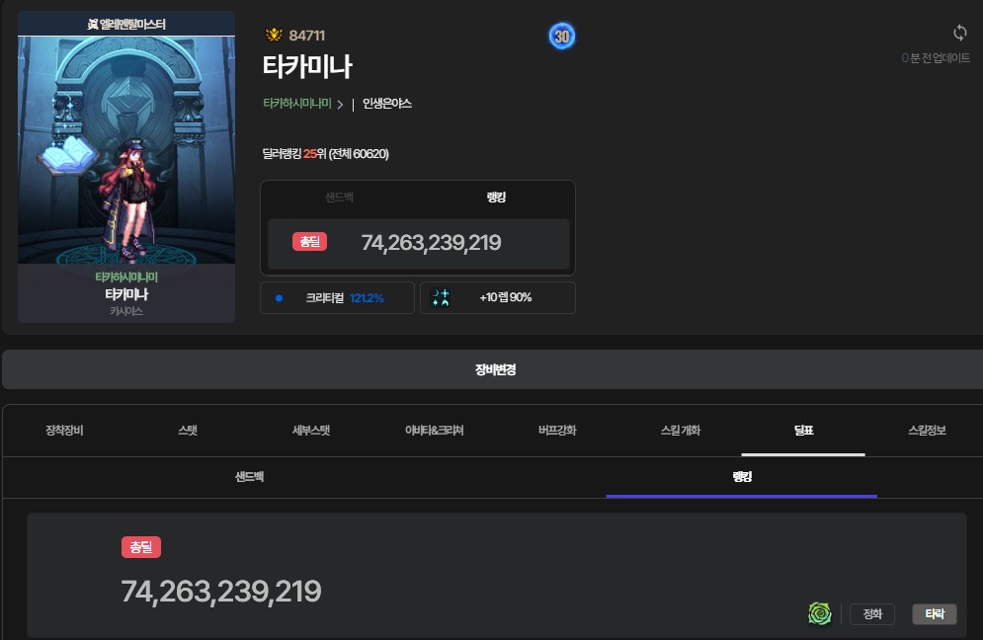Open the 인생은야스 guild link
Screen dimensions: 983x640
387,104
